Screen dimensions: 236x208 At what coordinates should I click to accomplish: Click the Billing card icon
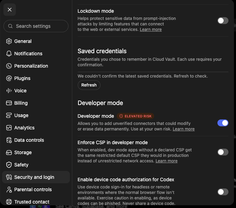9,103
